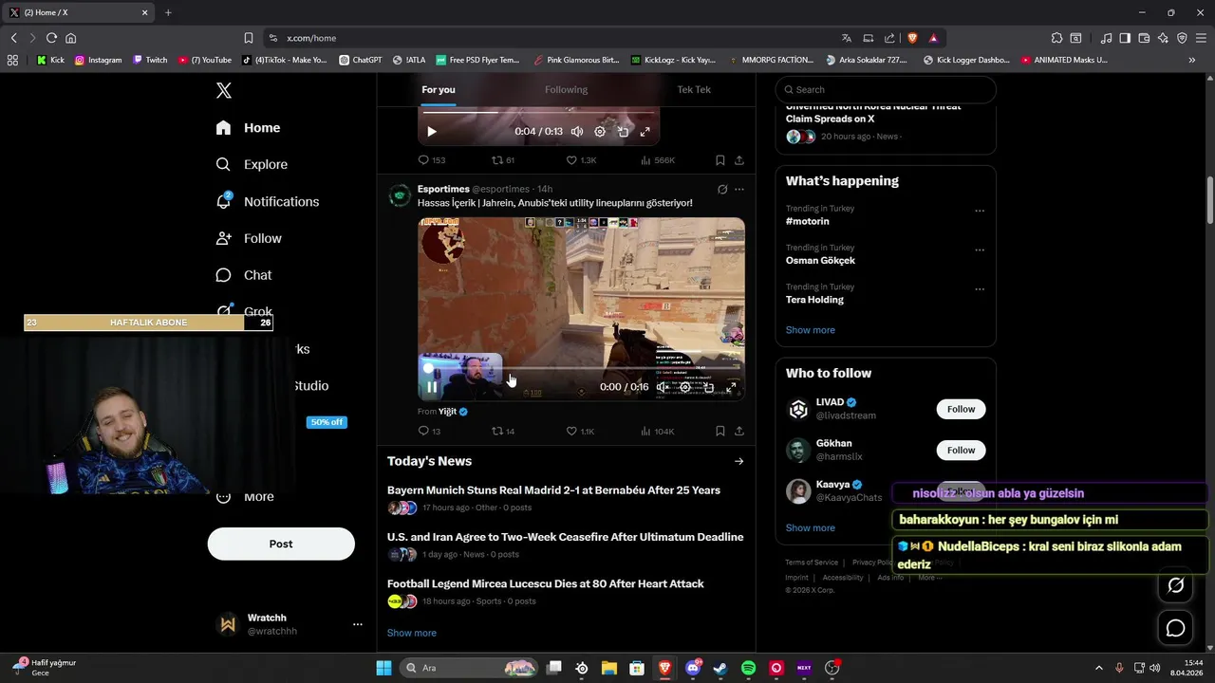Like the Esportimes post with 1.1K likes

tap(580, 431)
